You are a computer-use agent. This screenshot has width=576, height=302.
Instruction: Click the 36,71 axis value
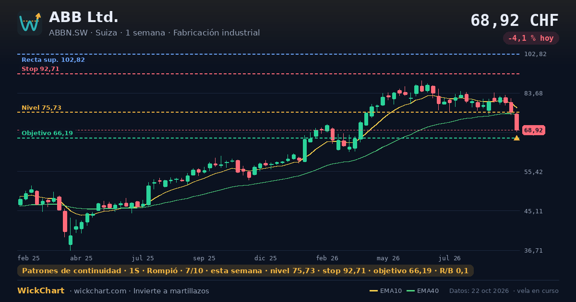point(533,251)
